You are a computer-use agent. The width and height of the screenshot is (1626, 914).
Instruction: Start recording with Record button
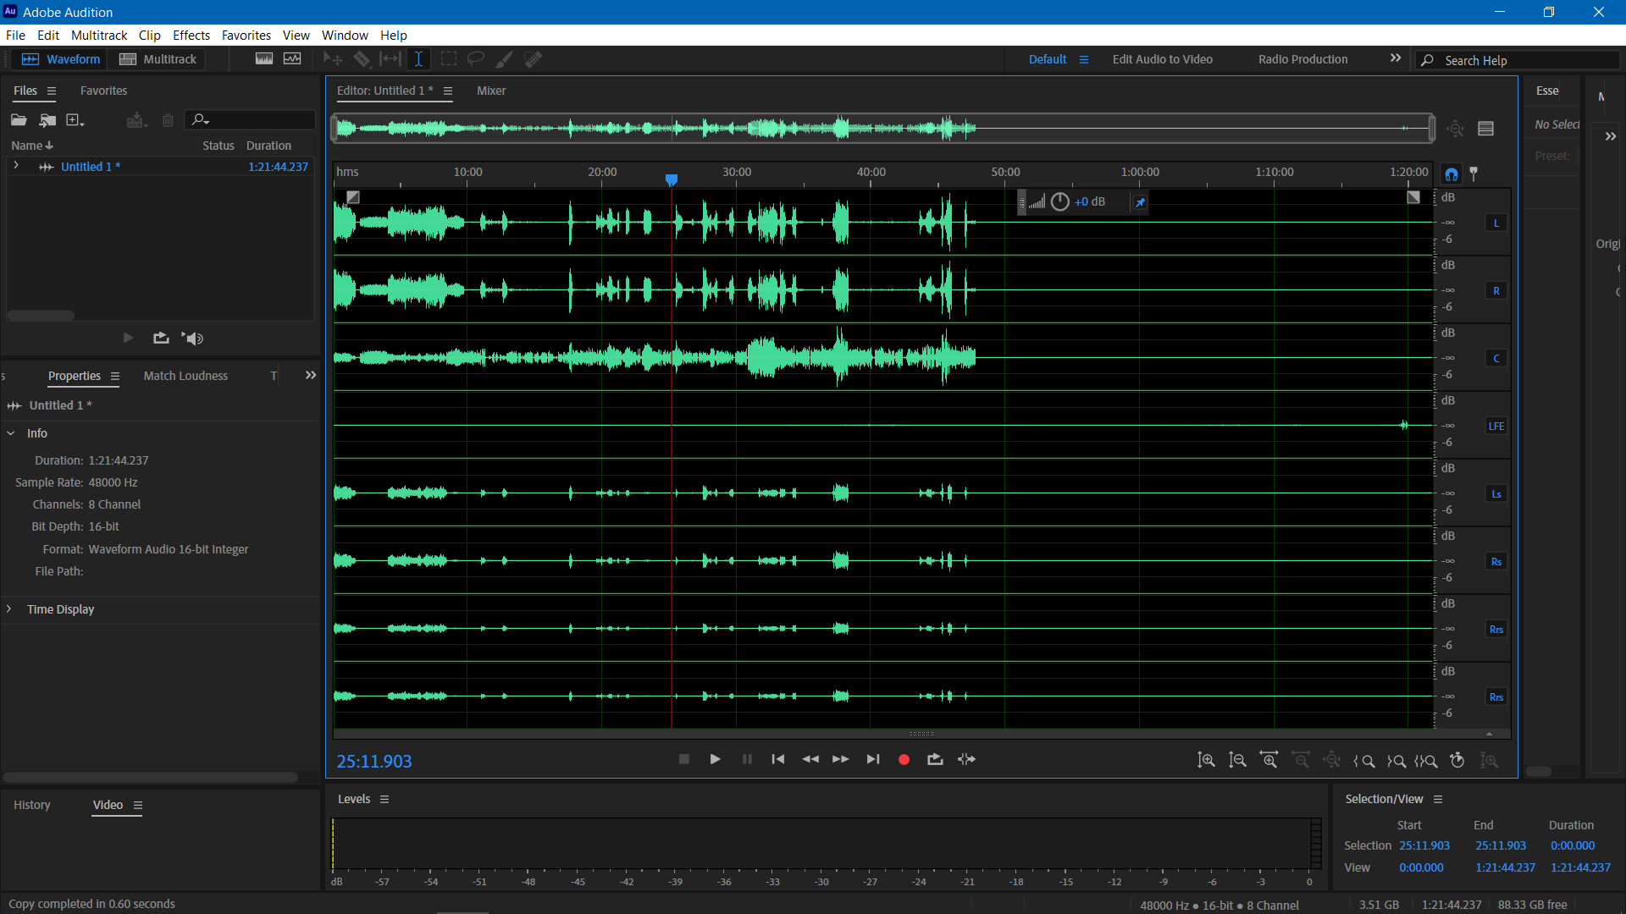pos(904,760)
